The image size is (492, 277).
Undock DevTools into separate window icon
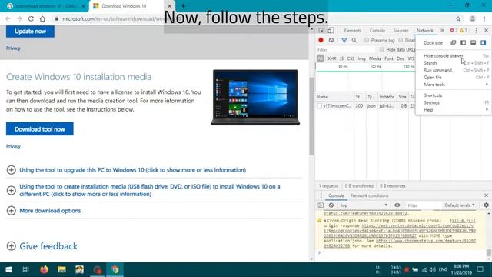[x=454, y=42]
